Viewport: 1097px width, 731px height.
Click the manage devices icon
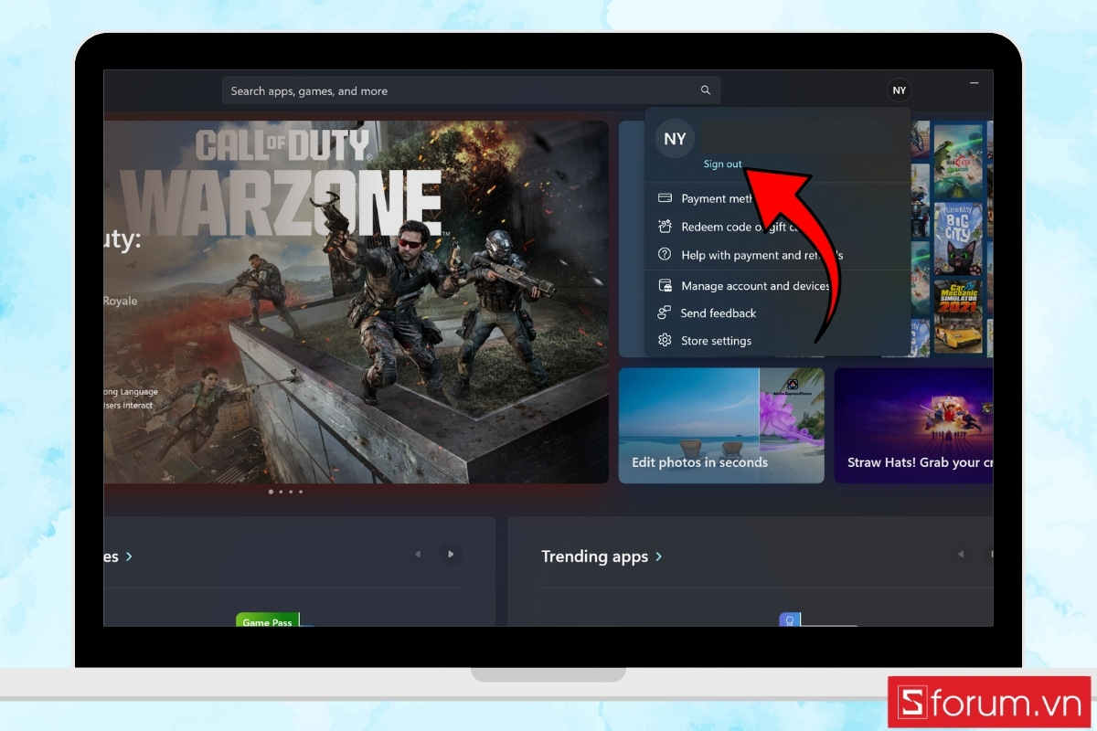(665, 286)
